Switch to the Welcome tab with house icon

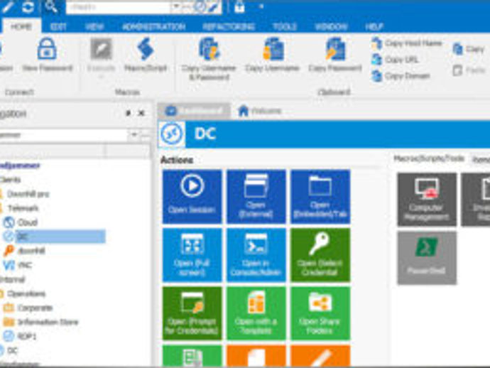[259, 111]
